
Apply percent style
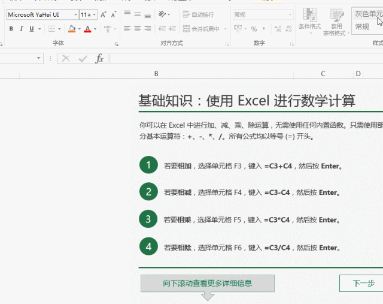[254, 29]
